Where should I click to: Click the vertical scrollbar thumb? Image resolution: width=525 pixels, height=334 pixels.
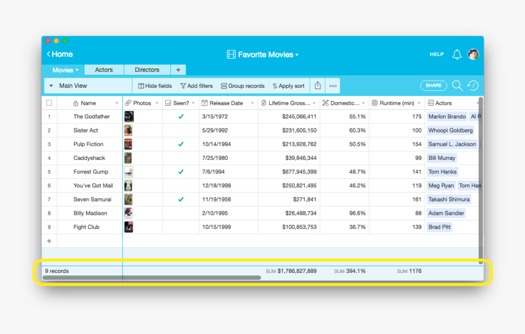pyautogui.click(x=481, y=180)
